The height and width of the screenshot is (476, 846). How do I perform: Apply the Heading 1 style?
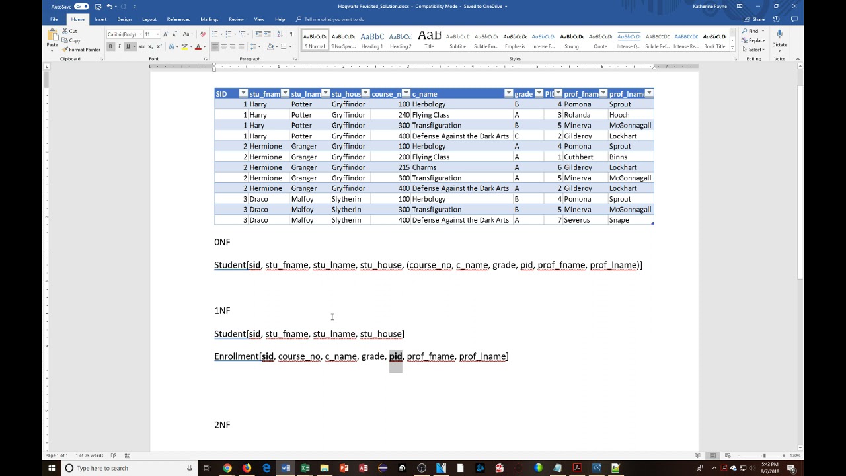pos(372,40)
